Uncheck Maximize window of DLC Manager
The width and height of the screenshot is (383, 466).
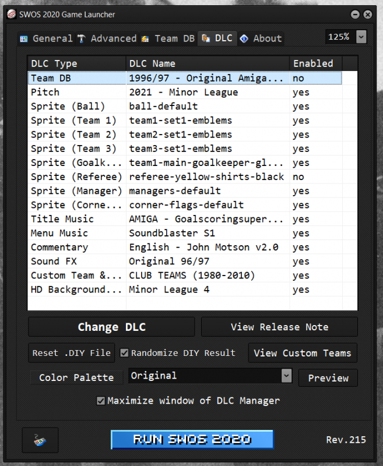pos(101,401)
